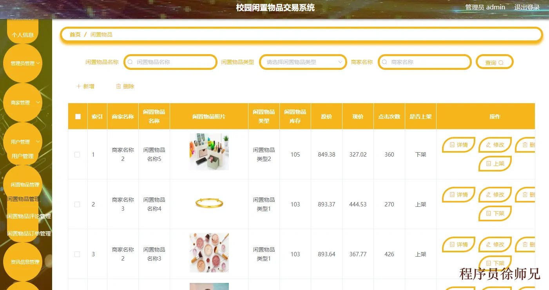Click the 现价 value 444.53

(358, 204)
